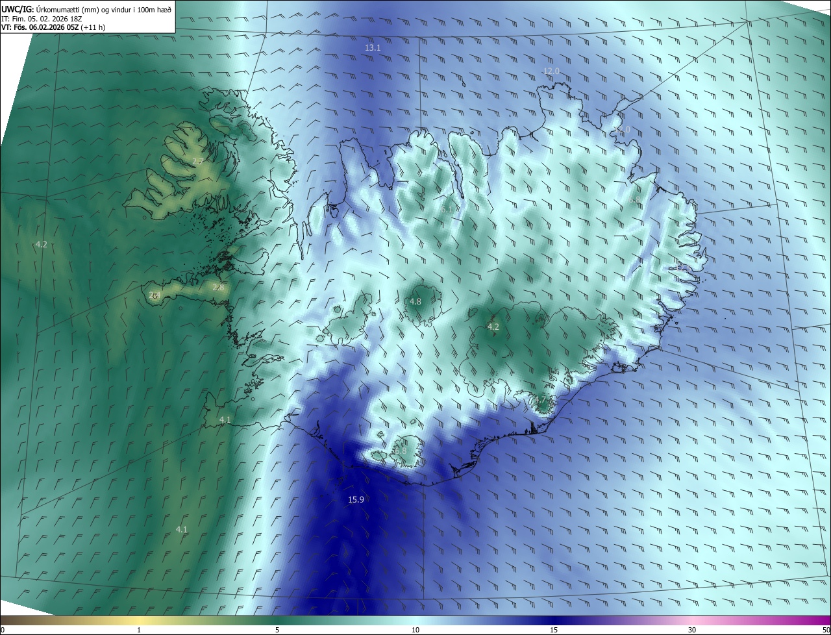This screenshot has height=635, width=831.
Task: Select the '30' tick on the colour scale
Action: [x=692, y=630]
